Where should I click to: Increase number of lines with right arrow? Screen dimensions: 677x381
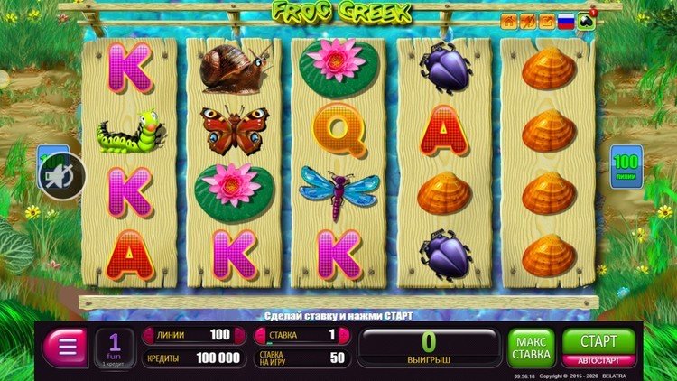point(239,335)
